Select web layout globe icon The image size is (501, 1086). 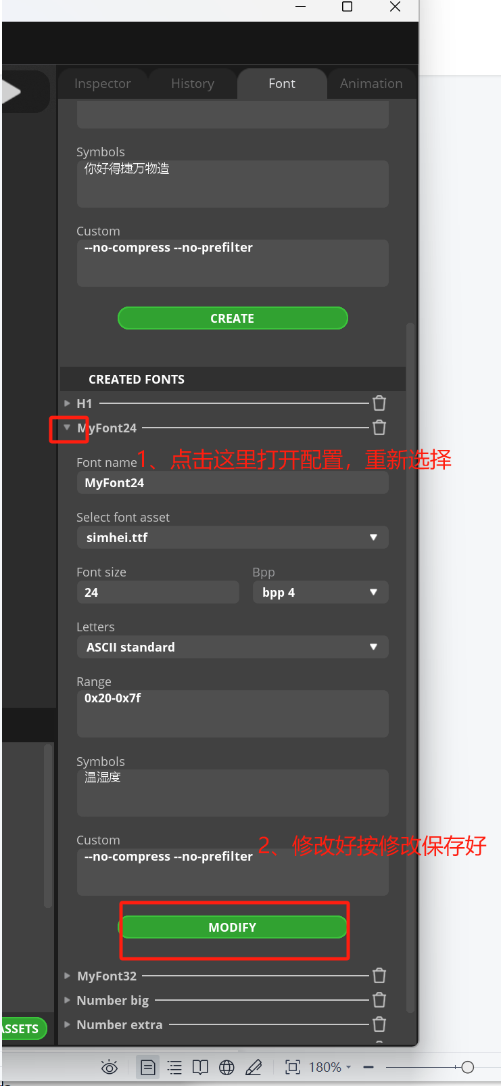226,1068
